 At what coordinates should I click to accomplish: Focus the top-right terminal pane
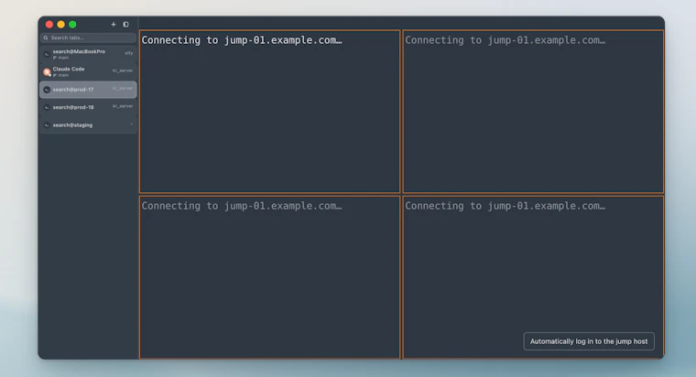pyautogui.click(x=533, y=112)
